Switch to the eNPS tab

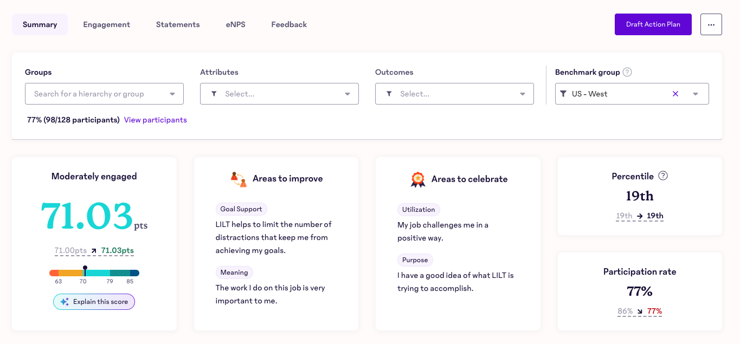point(236,24)
